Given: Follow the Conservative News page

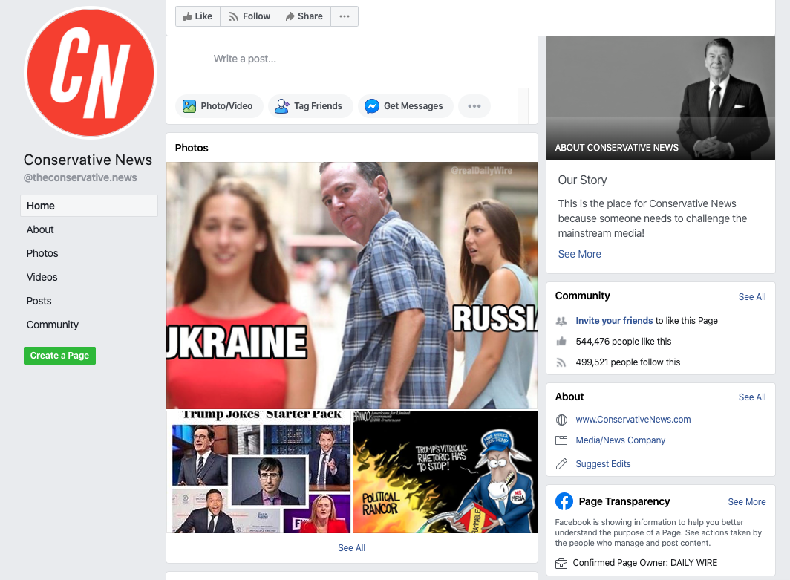Looking at the screenshot, I should coord(249,16).
